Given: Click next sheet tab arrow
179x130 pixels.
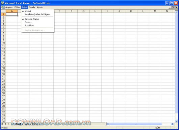Looking at the screenshot, I should pos(8,124).
